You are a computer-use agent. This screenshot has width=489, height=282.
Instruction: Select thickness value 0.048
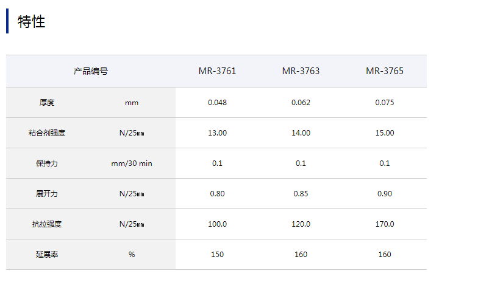pyautogui.click(x=217, y=102)
